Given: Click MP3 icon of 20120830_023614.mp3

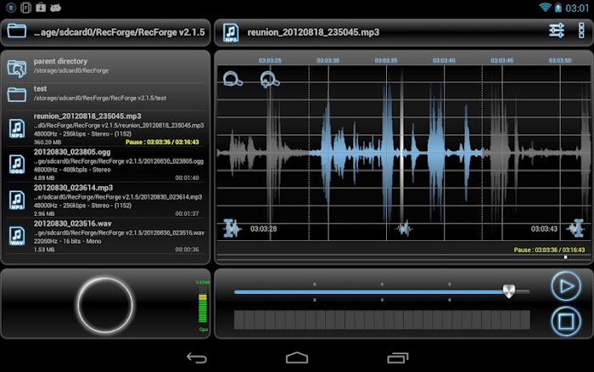Looking at the screenshot, I should coord(17,200).
